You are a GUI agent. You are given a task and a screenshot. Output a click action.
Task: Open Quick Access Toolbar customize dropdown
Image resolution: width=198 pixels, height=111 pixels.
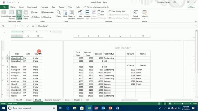coord(19,2)
